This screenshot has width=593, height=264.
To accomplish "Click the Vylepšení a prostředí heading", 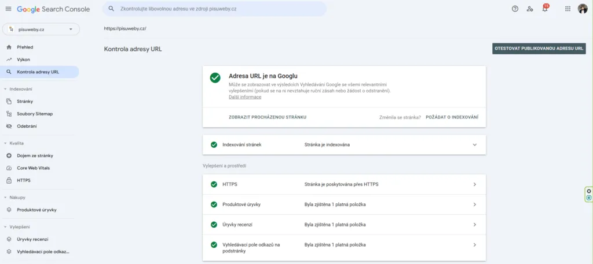I will [225, 166].
